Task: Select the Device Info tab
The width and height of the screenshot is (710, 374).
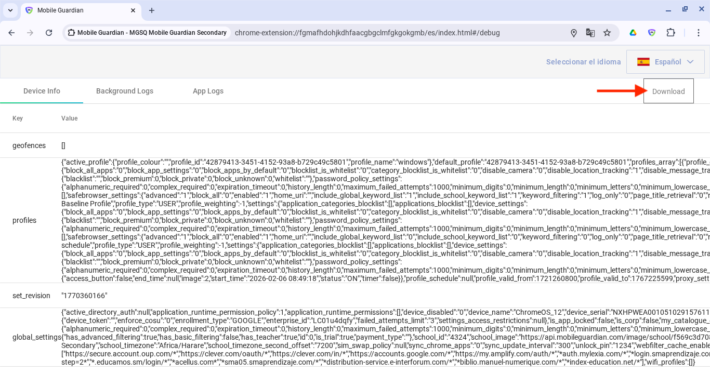Action: [x=42, y=91]
